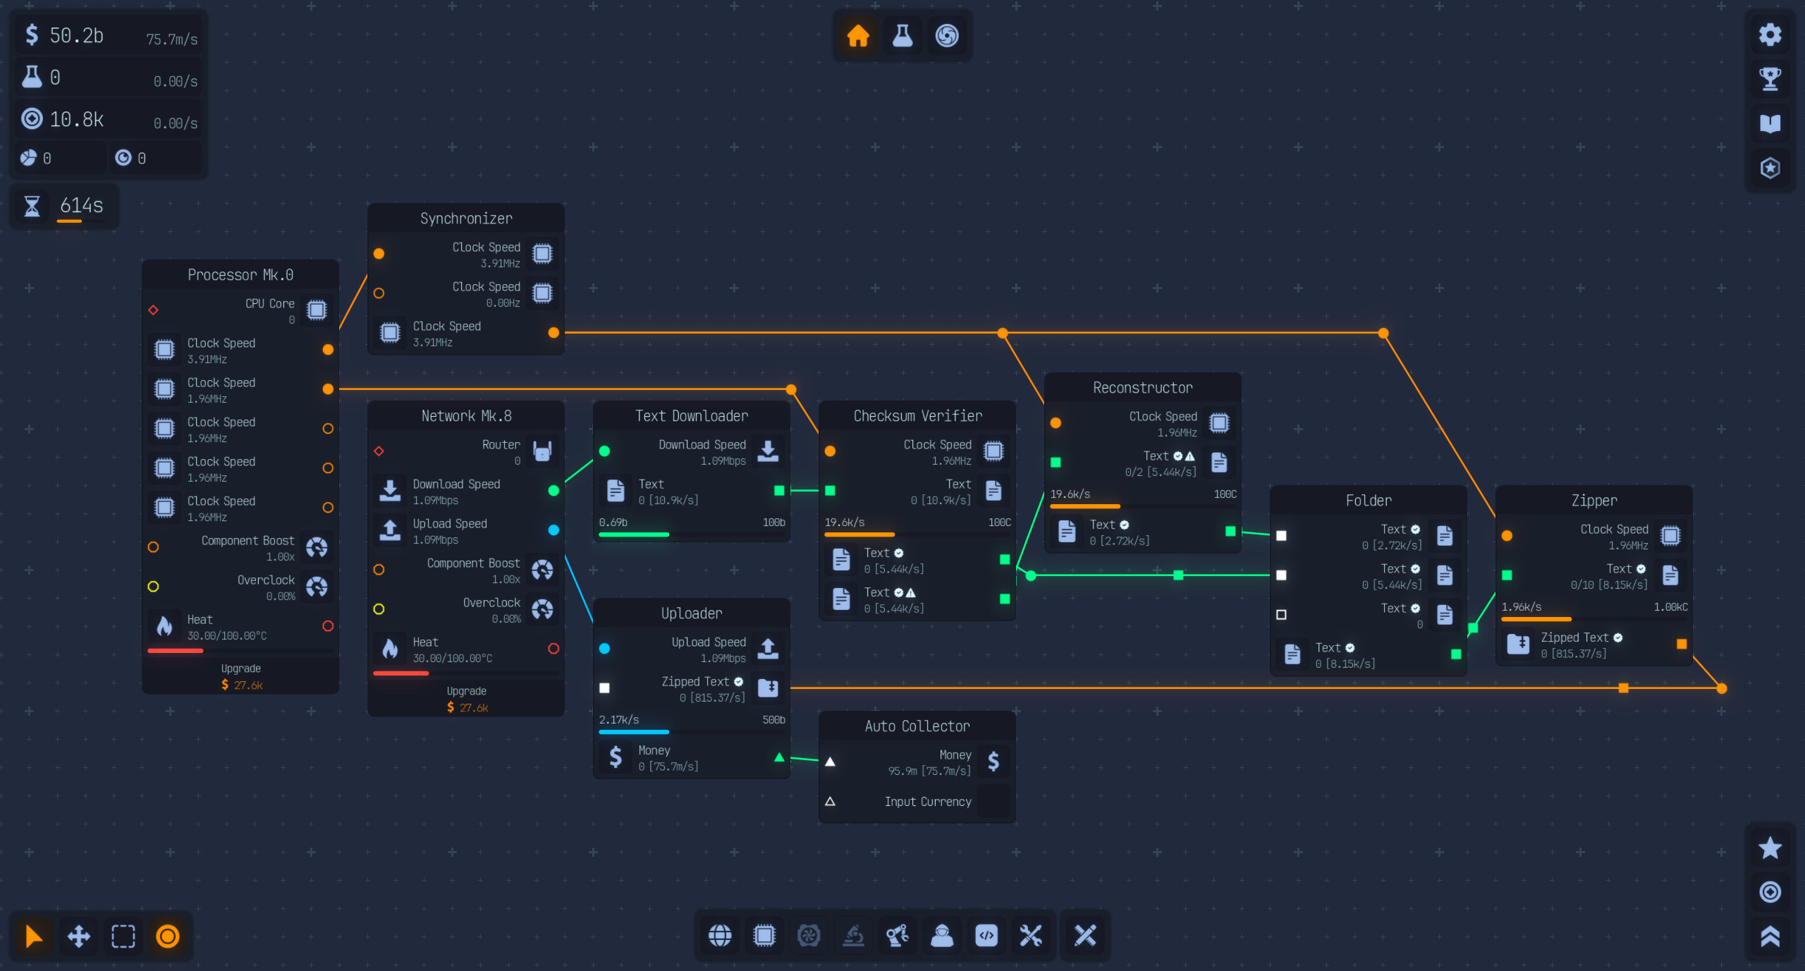Switch to the flask lab tab
This screenshot has width=1805, height=971.
902,36
